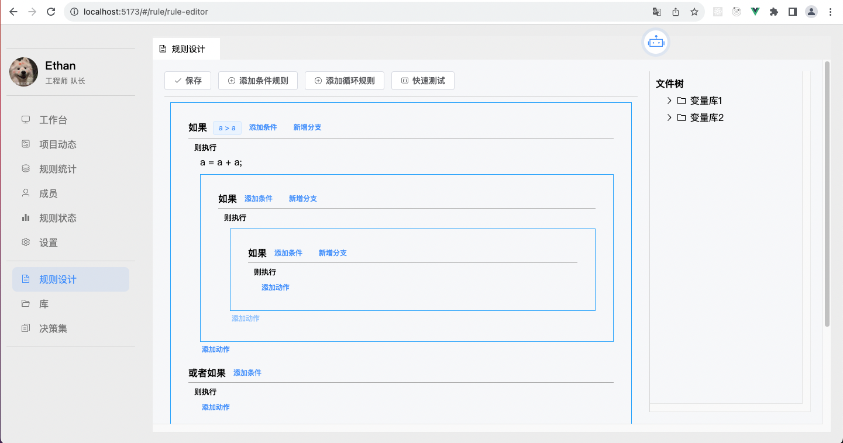Select the 规则设计 sidebar item
The height and width of the screenshot is (443, 843).
(x=71, y=279)
